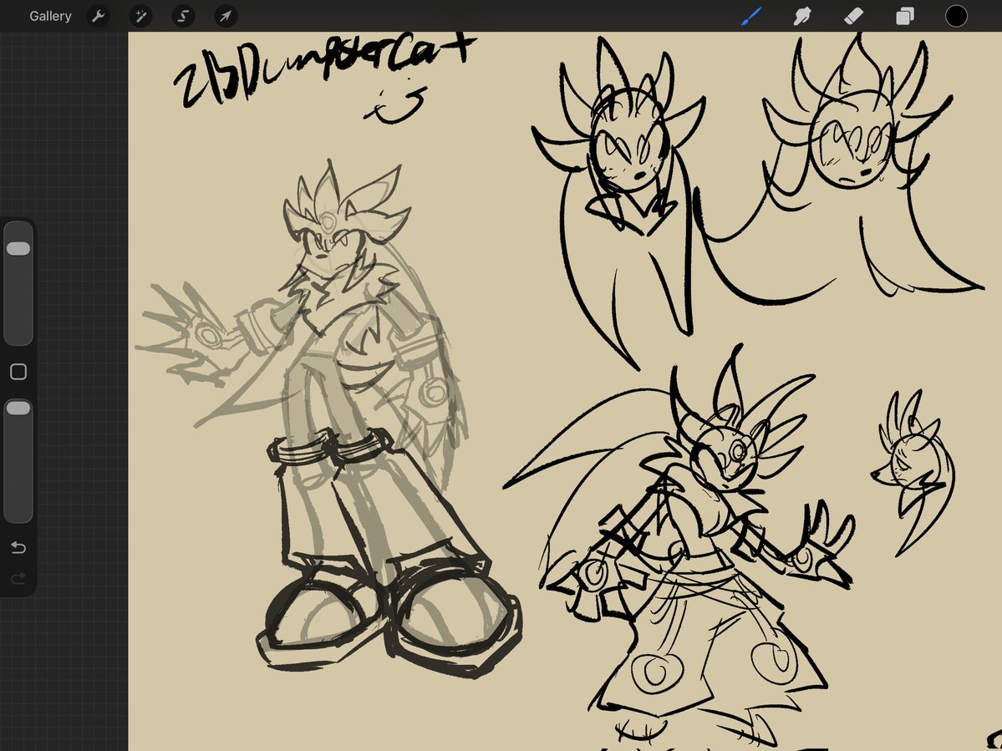Open the Layers panel
This screenshot has height=751, width=1002.
click(x=905, y=16)
